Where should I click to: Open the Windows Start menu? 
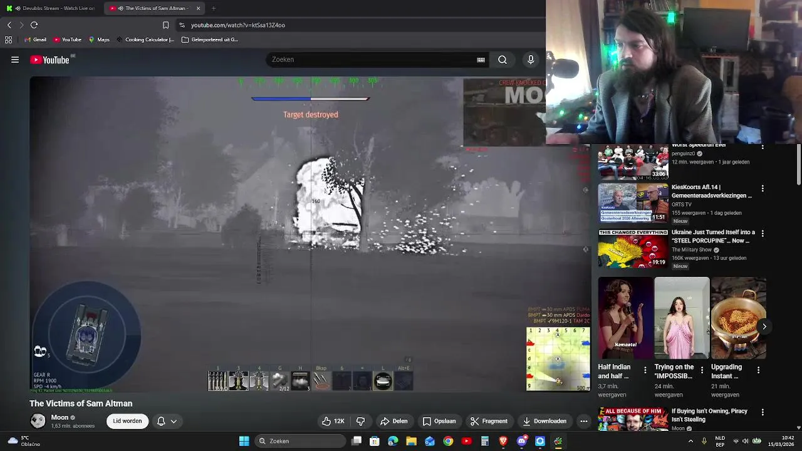[244, 441]
